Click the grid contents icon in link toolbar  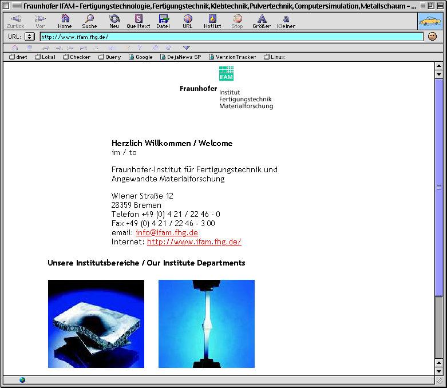(x=29, y=47)
